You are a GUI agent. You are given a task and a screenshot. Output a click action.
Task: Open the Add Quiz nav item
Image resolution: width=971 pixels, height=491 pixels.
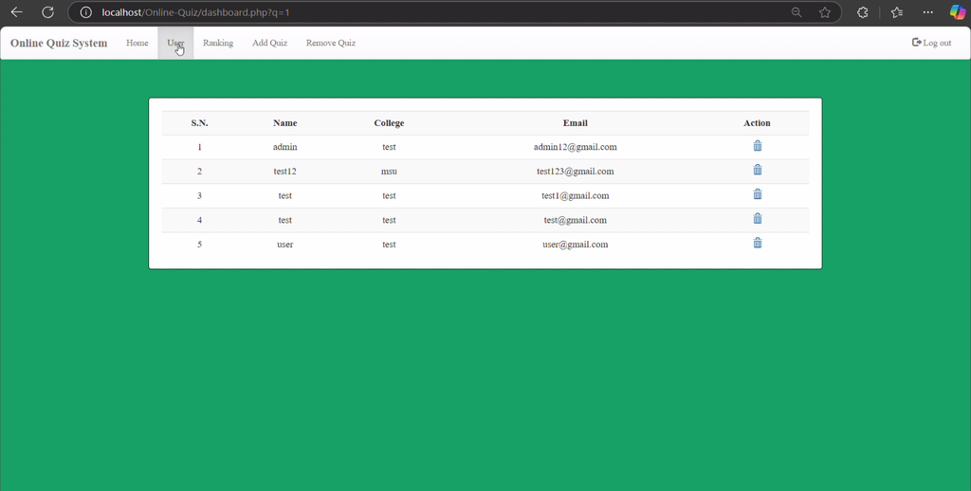pyautogui.click(x=269, y=43)
